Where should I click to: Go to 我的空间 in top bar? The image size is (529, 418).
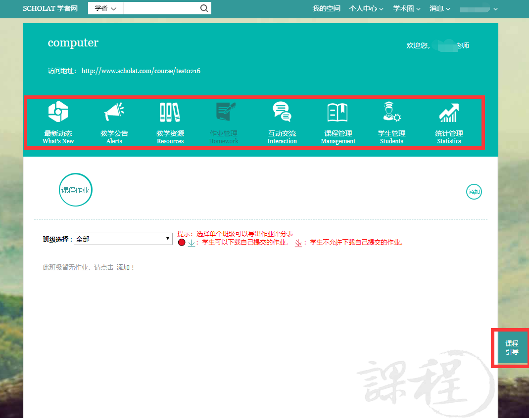tap(326, 8)
